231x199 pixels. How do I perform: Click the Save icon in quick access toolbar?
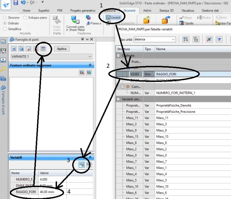coord(15,3)
